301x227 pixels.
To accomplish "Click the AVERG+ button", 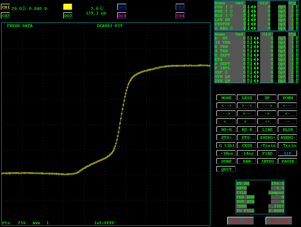I will (267, 137).
